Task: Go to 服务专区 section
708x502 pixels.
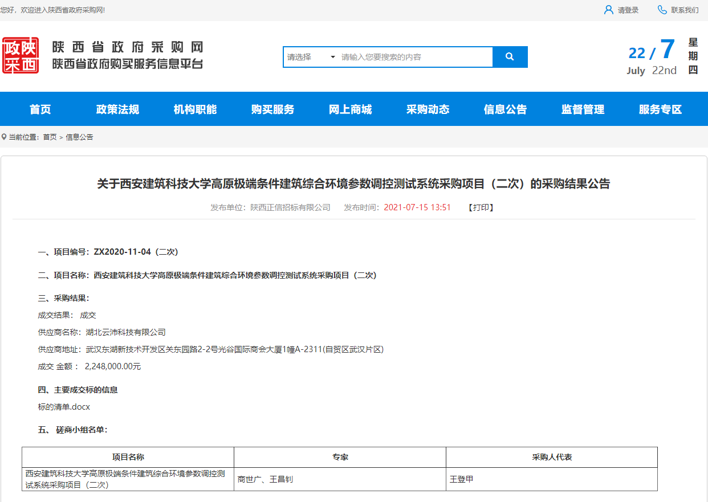Action: click(660, 109)
